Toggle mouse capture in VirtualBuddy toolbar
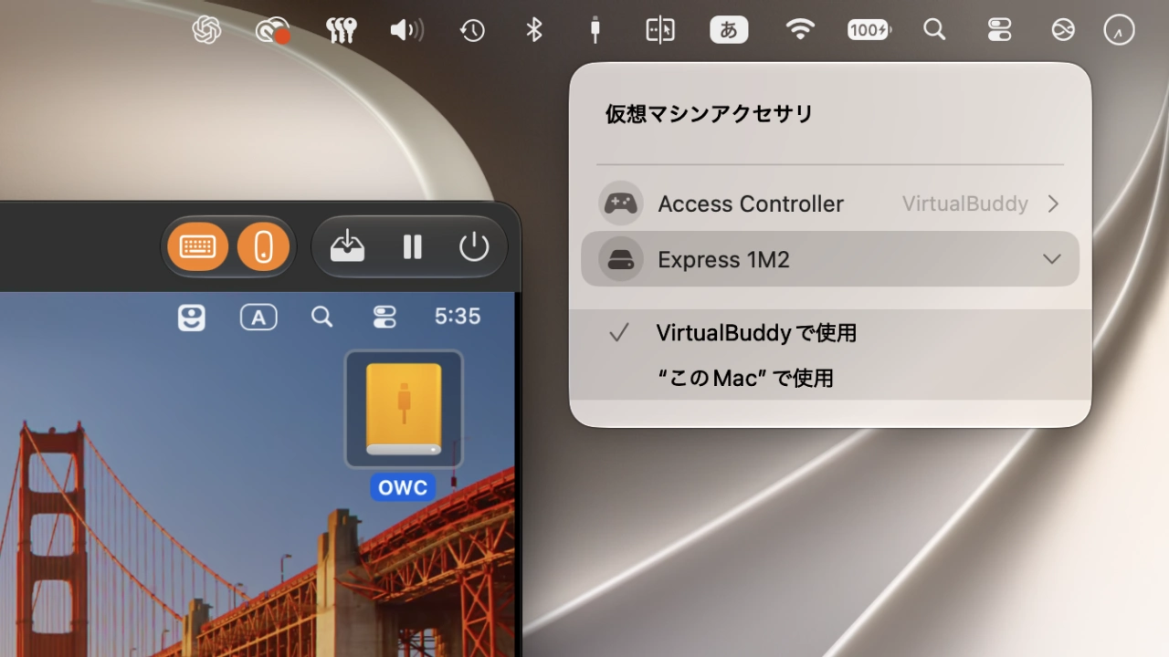 [x=263, y=246]
